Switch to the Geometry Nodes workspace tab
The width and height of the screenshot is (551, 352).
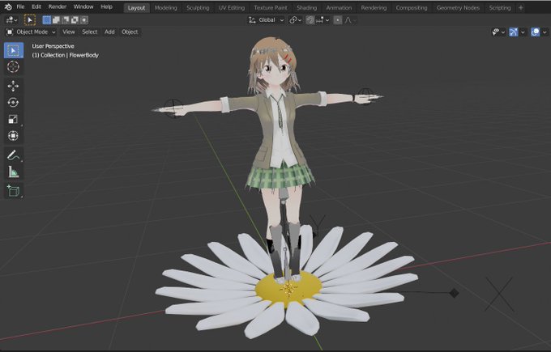pyautogui.click(x=458, y=8)
